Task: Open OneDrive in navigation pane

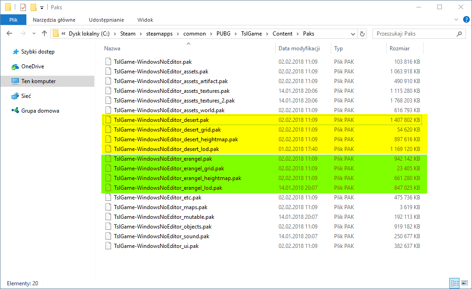Action: pos(32,66)
